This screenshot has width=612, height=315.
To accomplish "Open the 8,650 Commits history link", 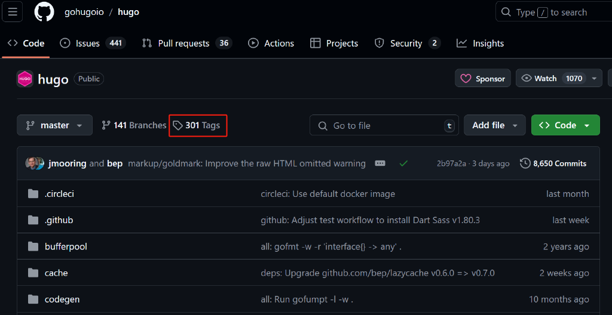I will tap(553, 163).
